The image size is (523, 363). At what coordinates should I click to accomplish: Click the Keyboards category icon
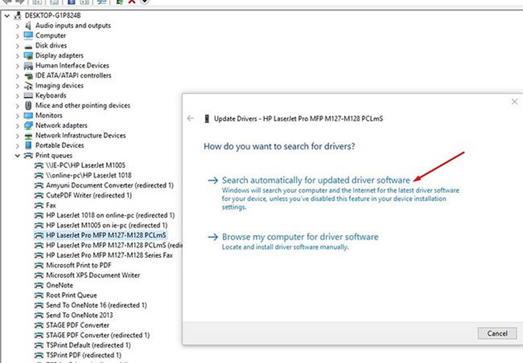[28, 96]
